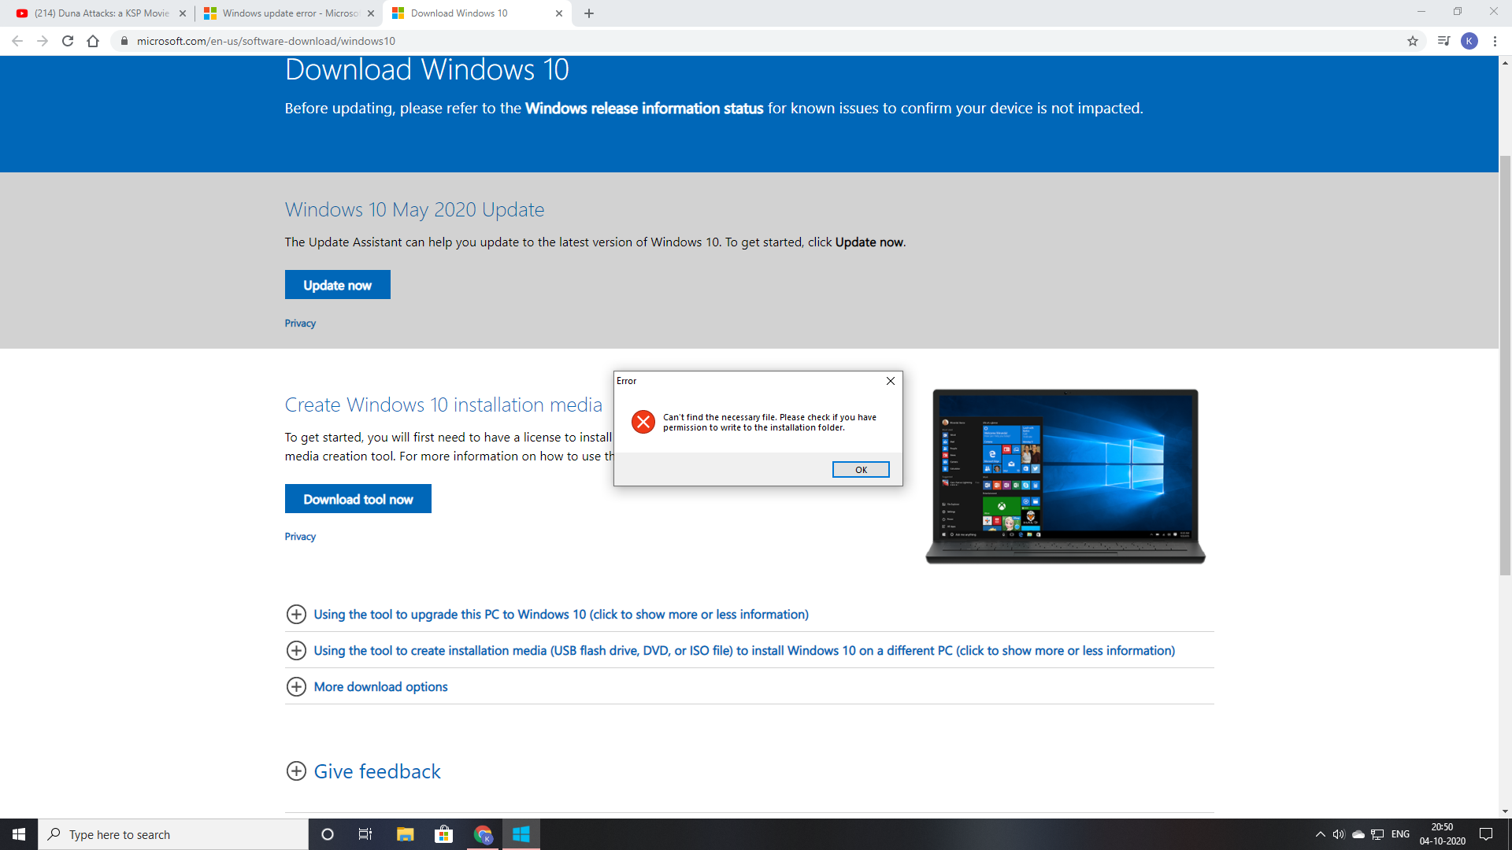
Task: Open a new browser tab
Action: pyautogui.click(x=589, y=13)
